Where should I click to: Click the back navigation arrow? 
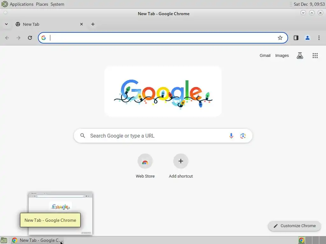click(7, 38)
